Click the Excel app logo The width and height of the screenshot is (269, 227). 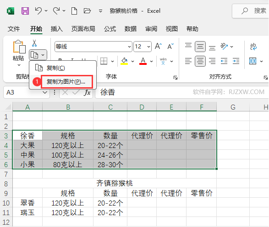point(11,11)
